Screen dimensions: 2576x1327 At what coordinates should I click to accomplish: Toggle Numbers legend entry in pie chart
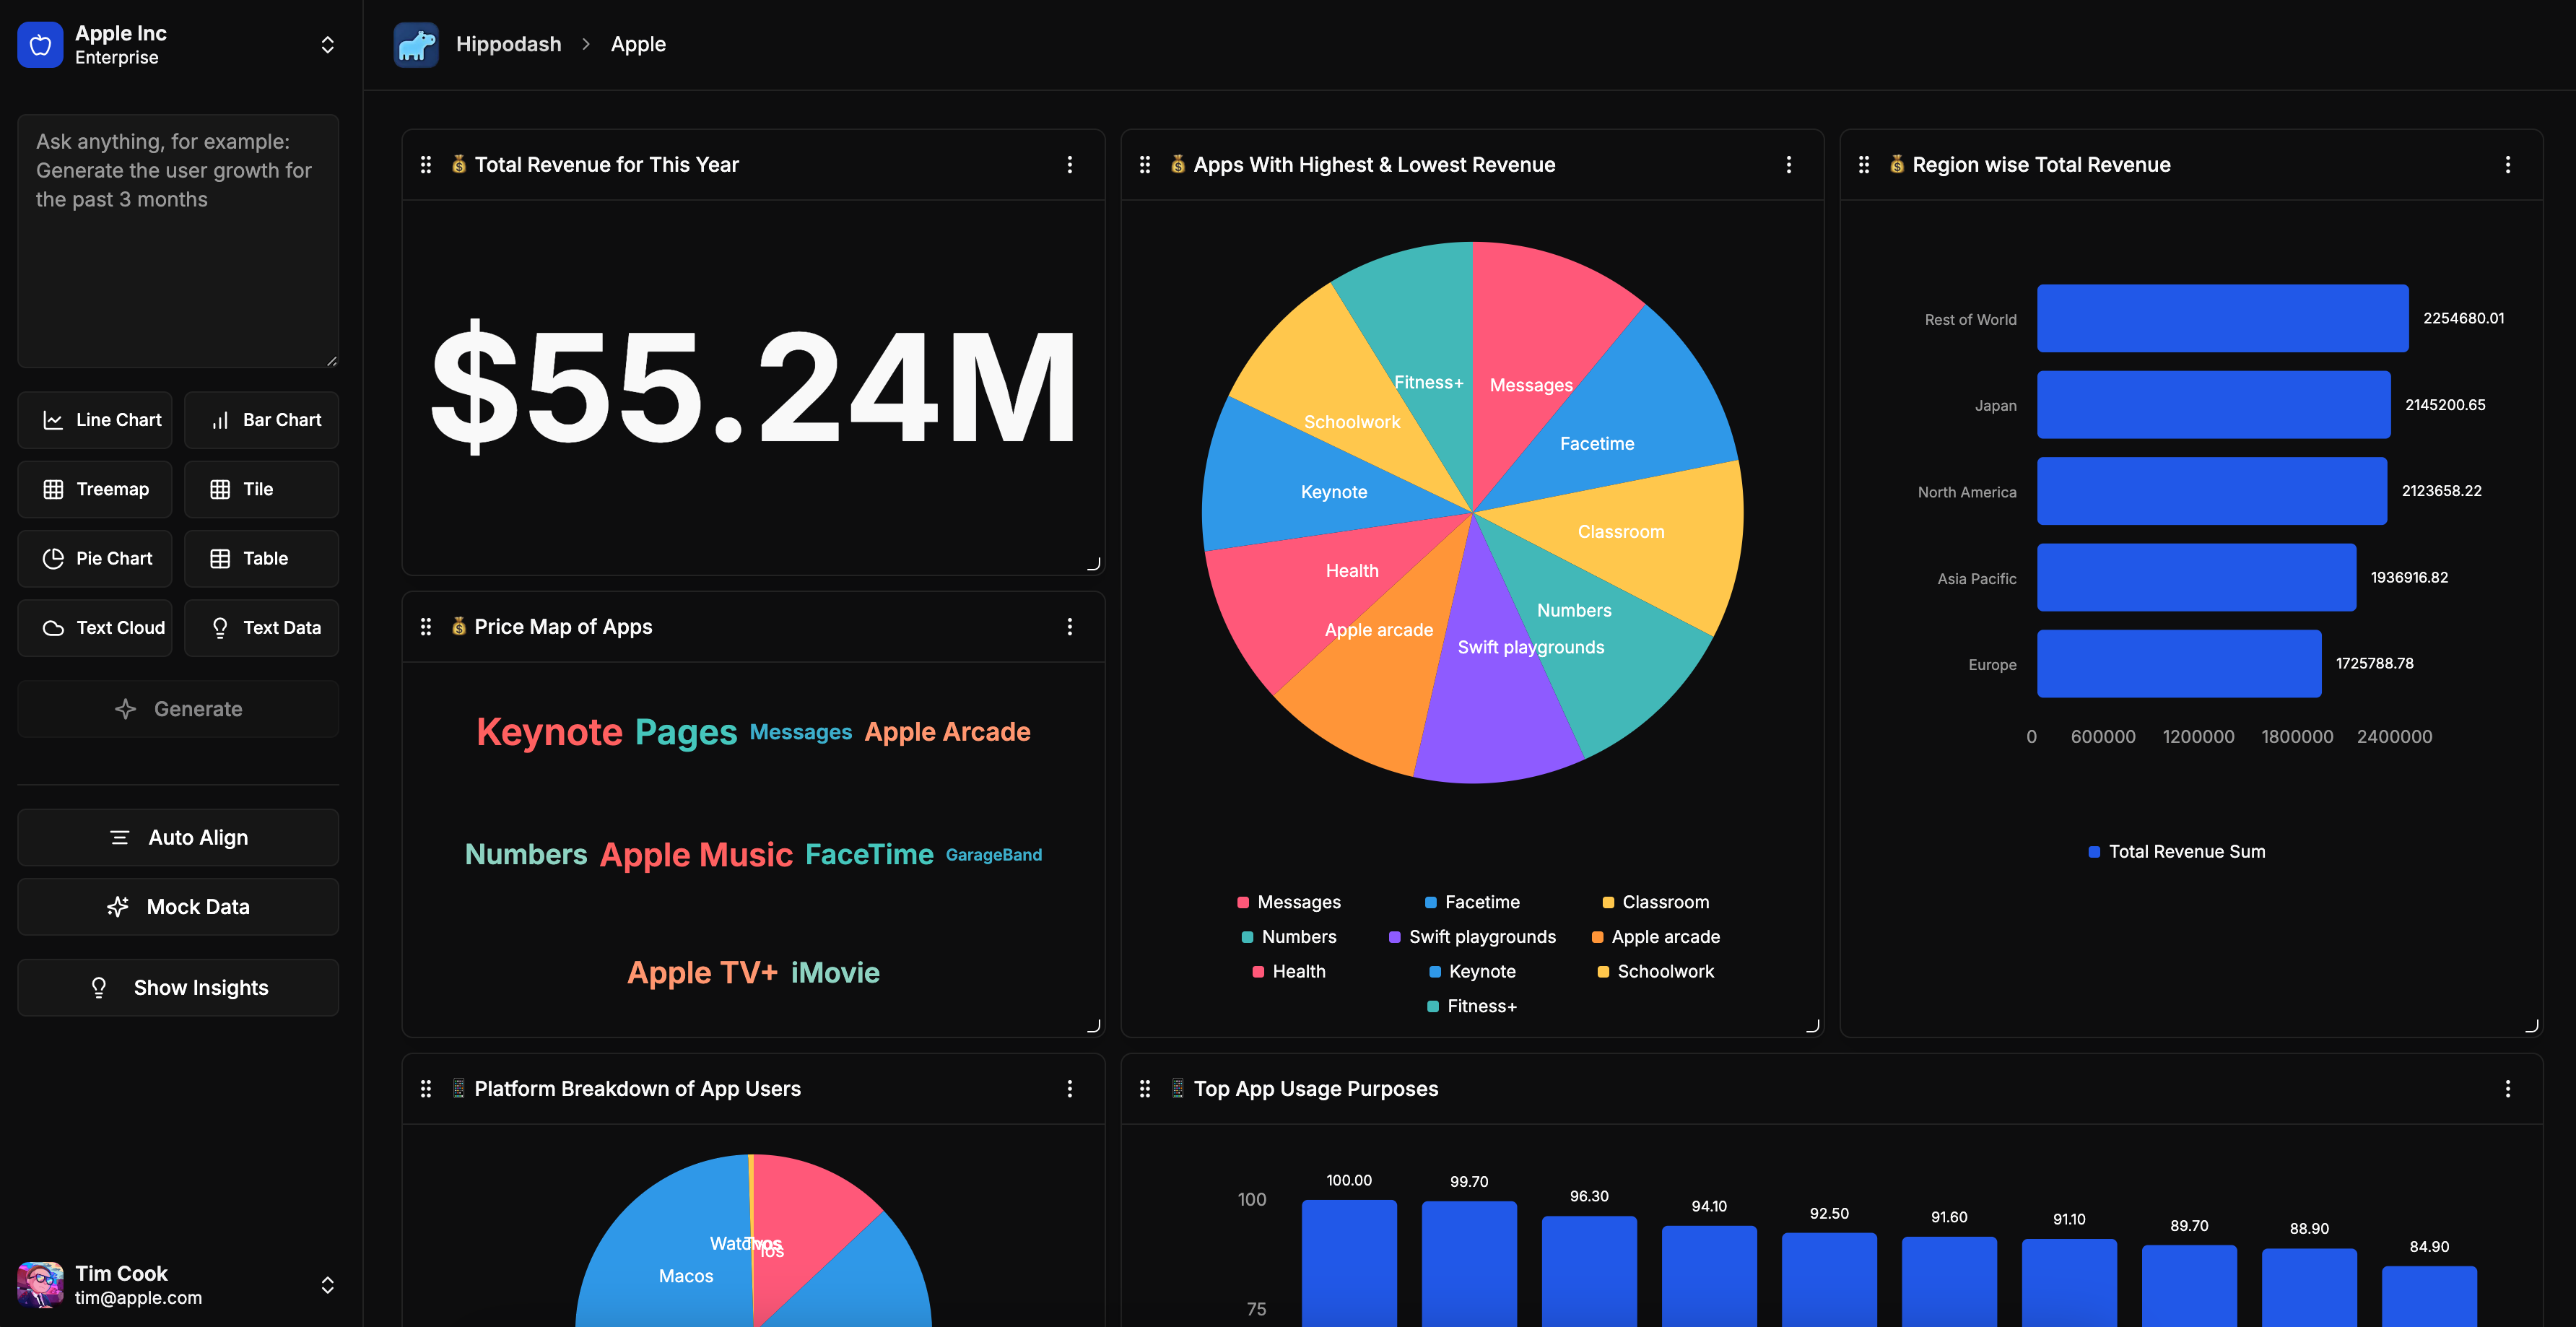pos(1289,937)
